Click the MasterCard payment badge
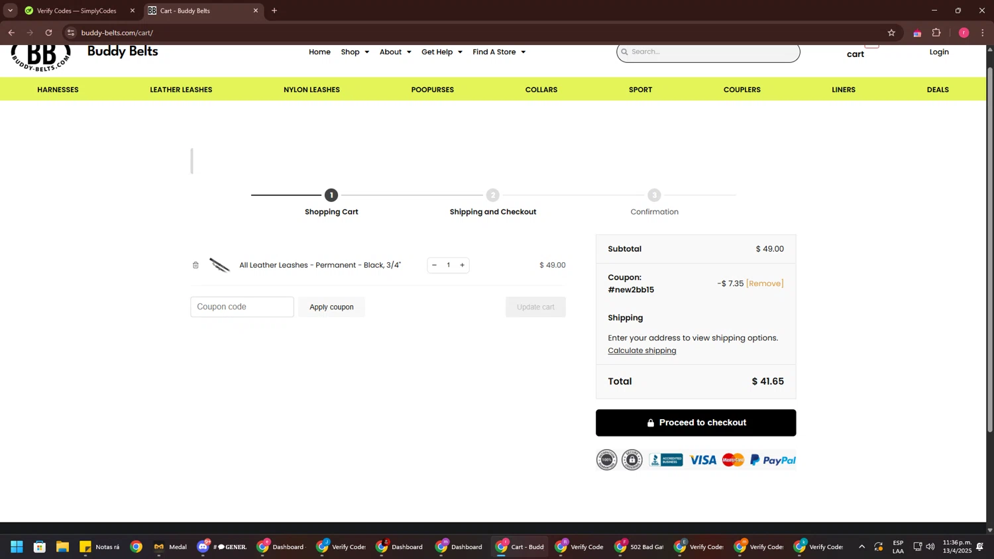994x559 pixels. [x=733, y=460]
